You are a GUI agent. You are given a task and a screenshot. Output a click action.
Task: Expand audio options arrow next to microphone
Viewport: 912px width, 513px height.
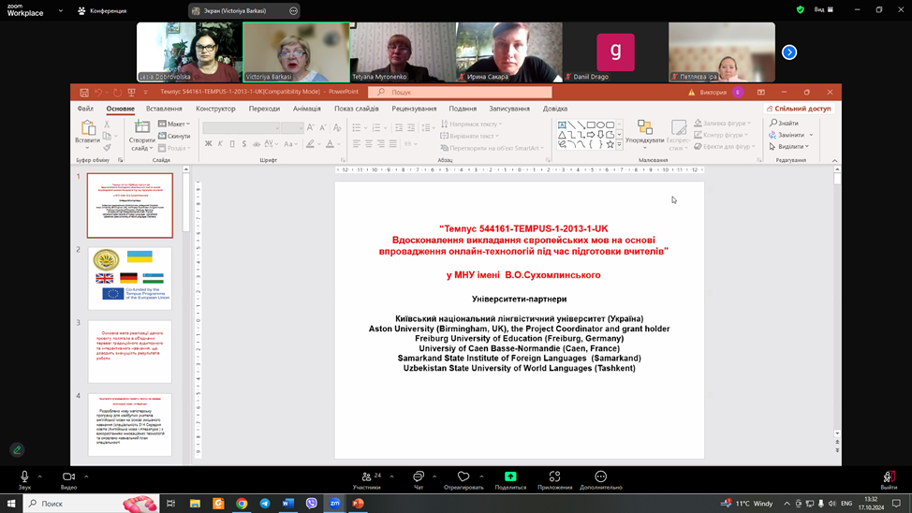click(x=39, y=476)
